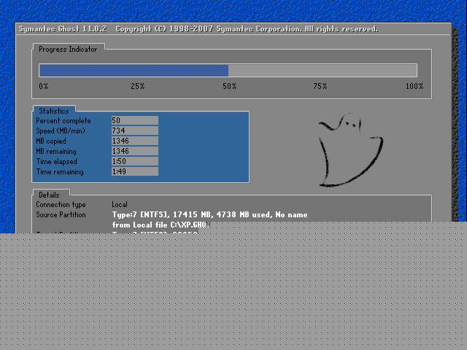The height and width of the screenshot is (350, 467).
Task: Click the Type:7 [NTFS] 17415 MB source line
Action: [x=209, y=214]
